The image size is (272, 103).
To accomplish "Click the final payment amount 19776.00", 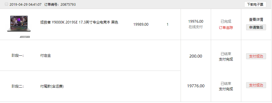I will coord(196,86).
